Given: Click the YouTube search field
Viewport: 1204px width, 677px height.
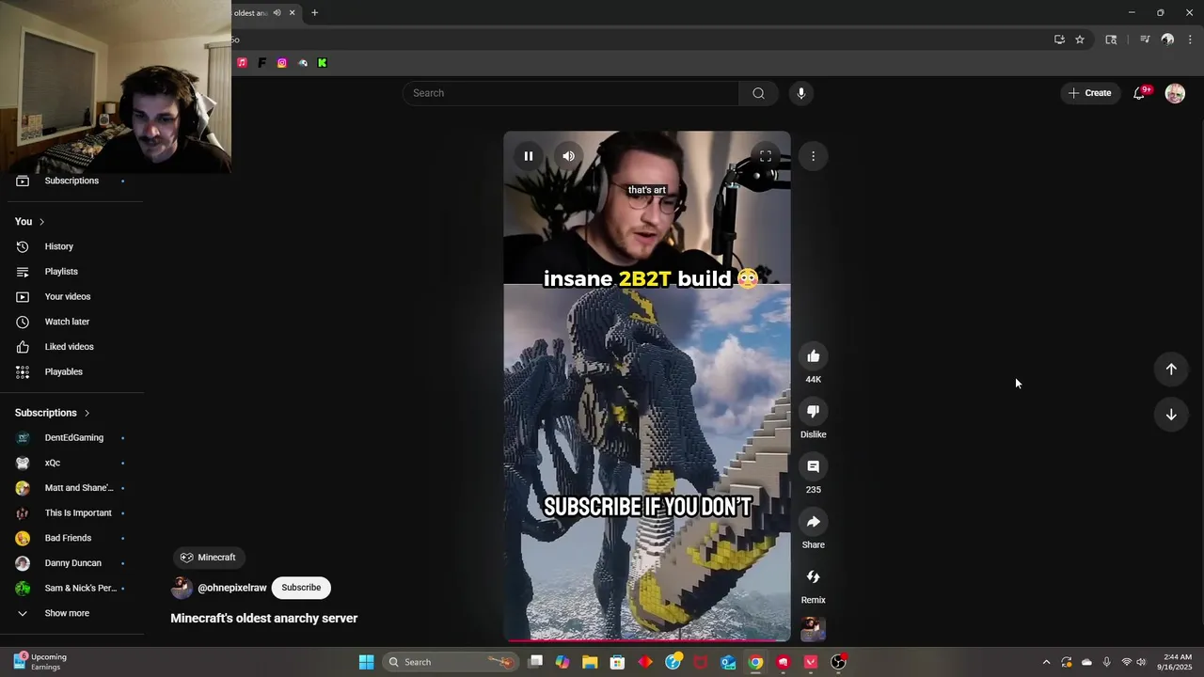Looking at the screenshot, I should pos(571,93).
